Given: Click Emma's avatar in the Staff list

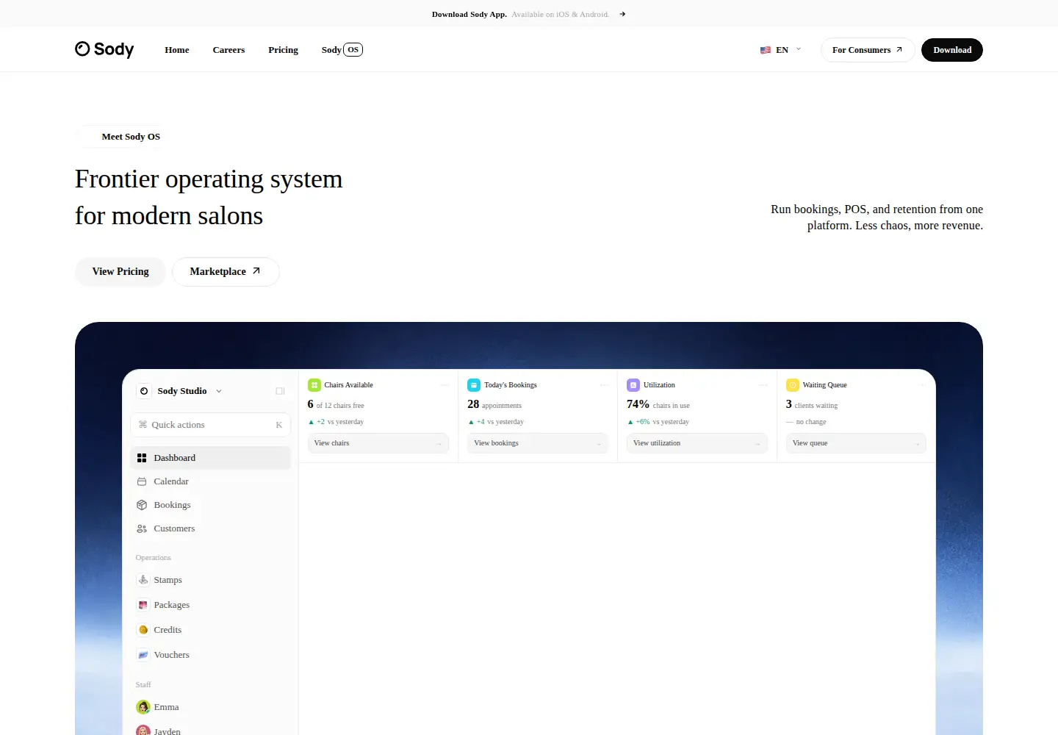Looking at the screenshot, I should (x=143, y=707).
